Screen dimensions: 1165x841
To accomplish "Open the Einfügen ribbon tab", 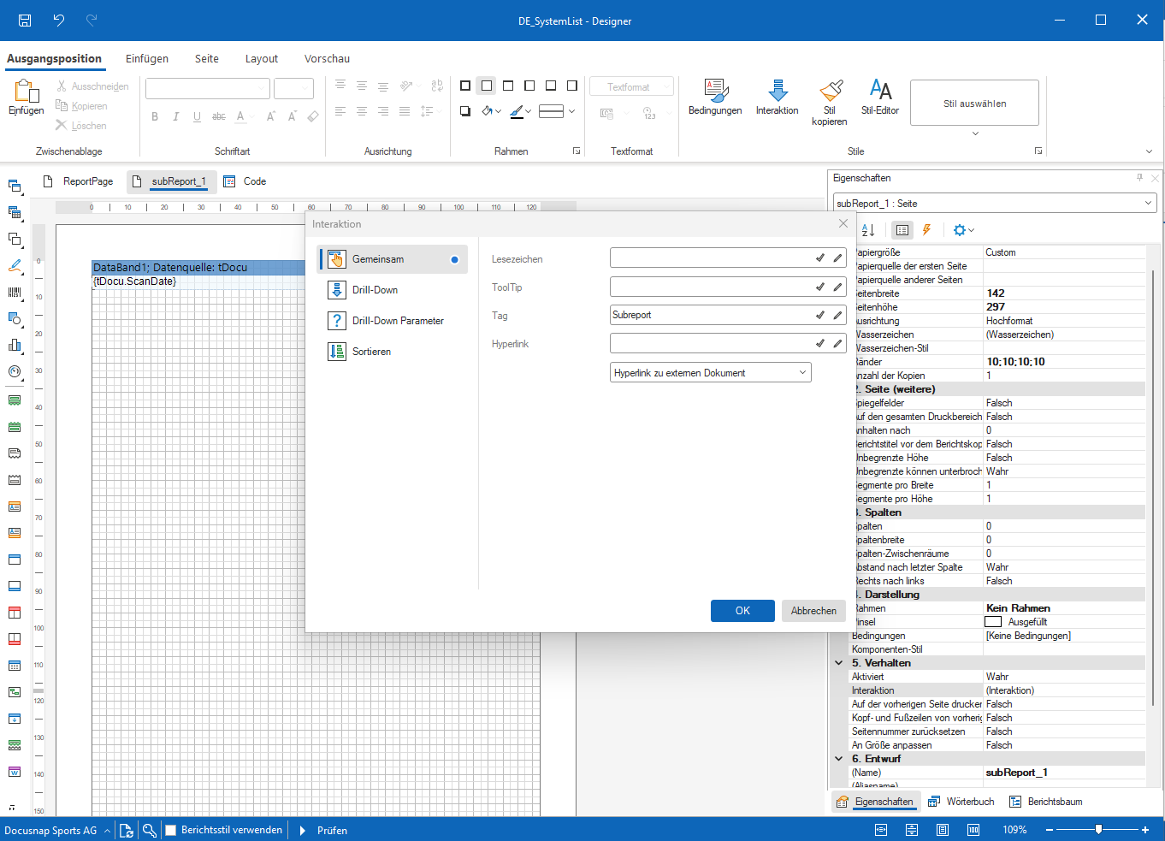I will coord(147,59).
